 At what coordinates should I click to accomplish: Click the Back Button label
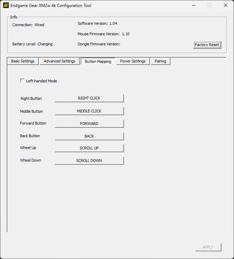[x=30, y=136]
